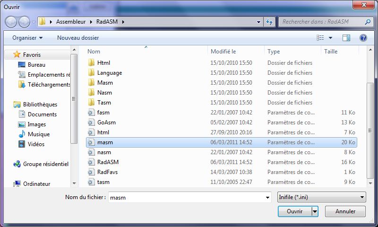The height and width of the screenshot is (227, 378).
Task: Open the Help question mark icon
Action: click(363, 38)
